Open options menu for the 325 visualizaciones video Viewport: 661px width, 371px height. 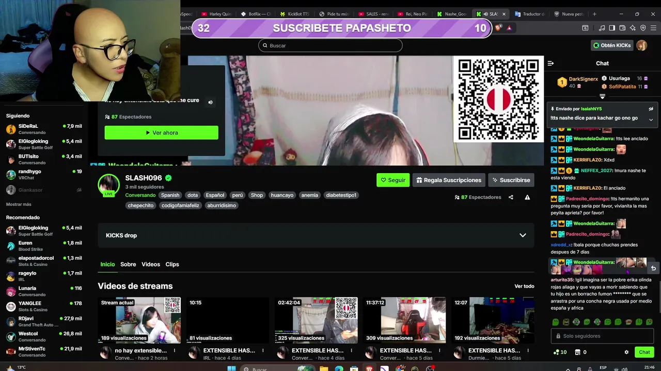351,350
